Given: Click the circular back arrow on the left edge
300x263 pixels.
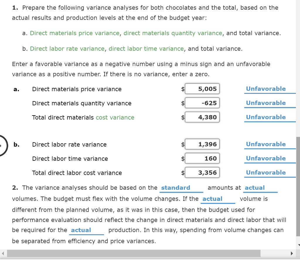Looking at the screenshot, I should [2, 145].
